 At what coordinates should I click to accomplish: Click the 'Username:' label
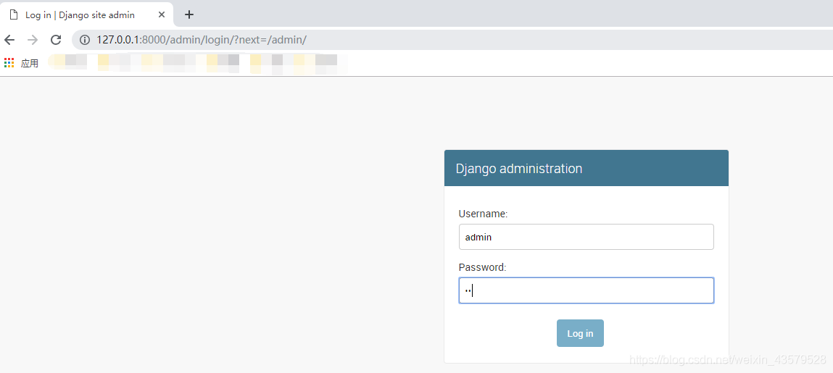[x=484, y=214]
